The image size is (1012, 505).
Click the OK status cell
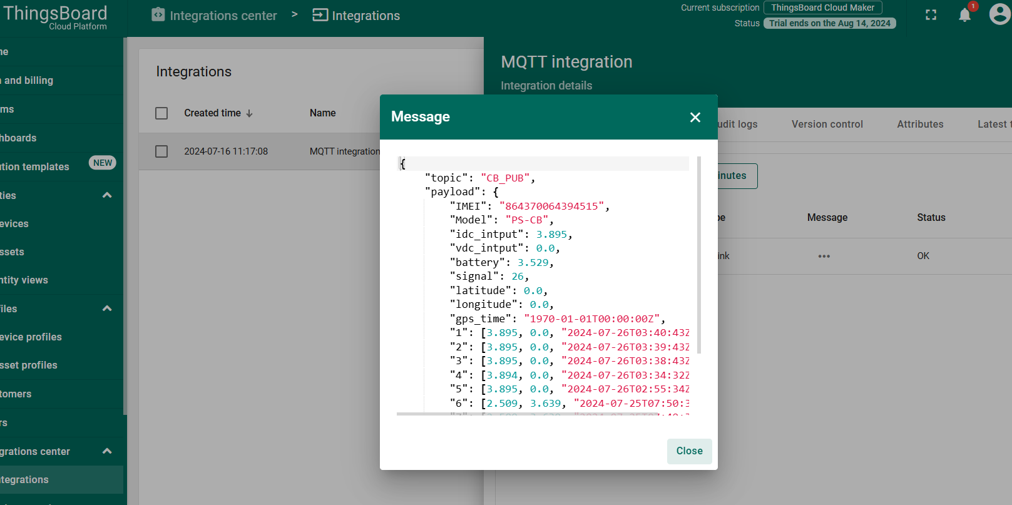point(923,256)
